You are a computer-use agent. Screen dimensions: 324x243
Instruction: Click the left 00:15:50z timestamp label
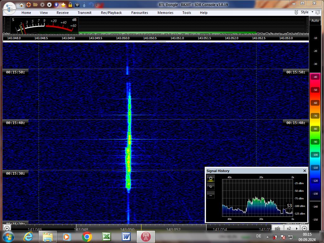click(15, 72)
